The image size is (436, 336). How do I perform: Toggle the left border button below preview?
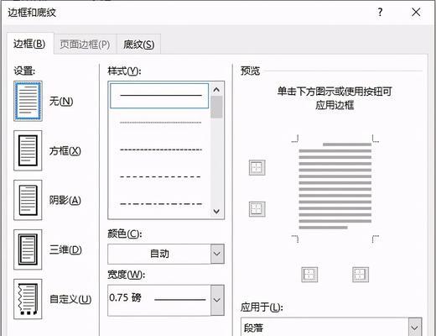coord(309,275)
